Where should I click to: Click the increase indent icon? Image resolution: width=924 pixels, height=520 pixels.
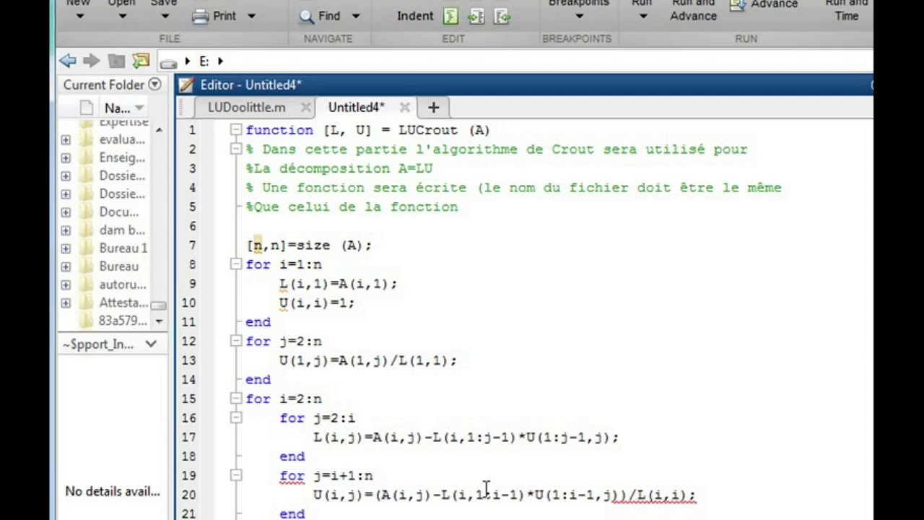tap(476, 16)
